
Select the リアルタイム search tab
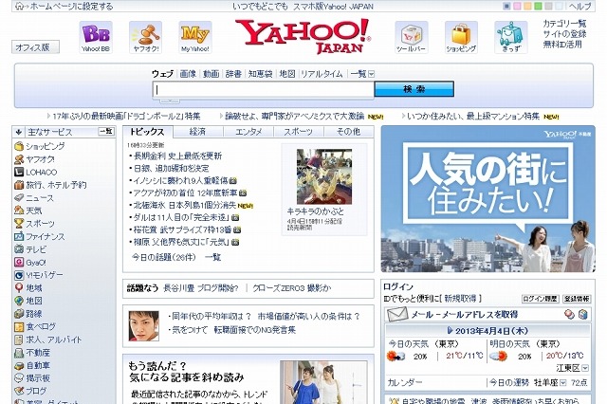tap(322, 74)
